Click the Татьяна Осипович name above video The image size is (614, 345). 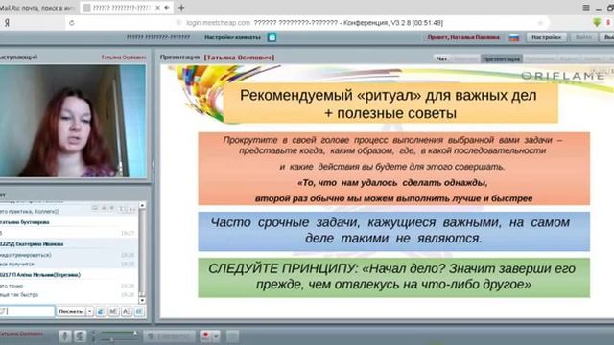pyautogui.click(x=124, y=57)
